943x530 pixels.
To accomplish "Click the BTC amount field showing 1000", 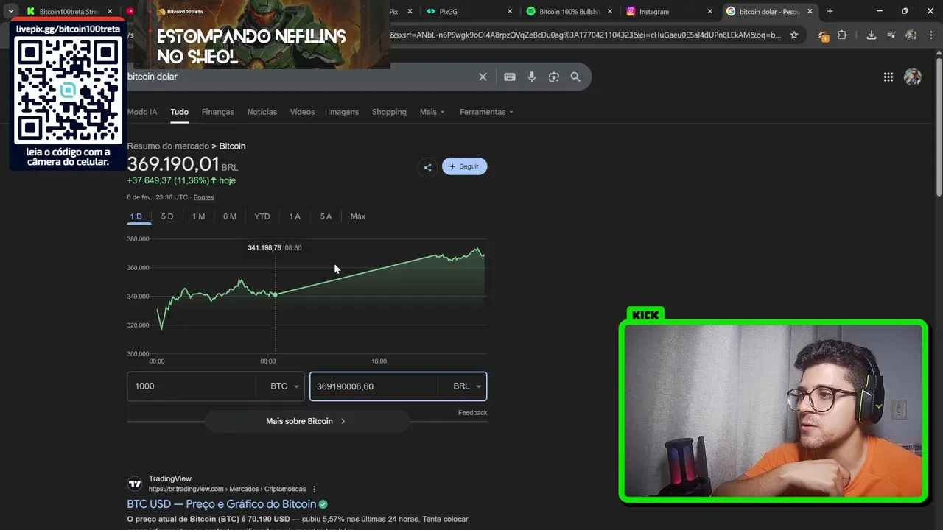I will coord(192,386).
